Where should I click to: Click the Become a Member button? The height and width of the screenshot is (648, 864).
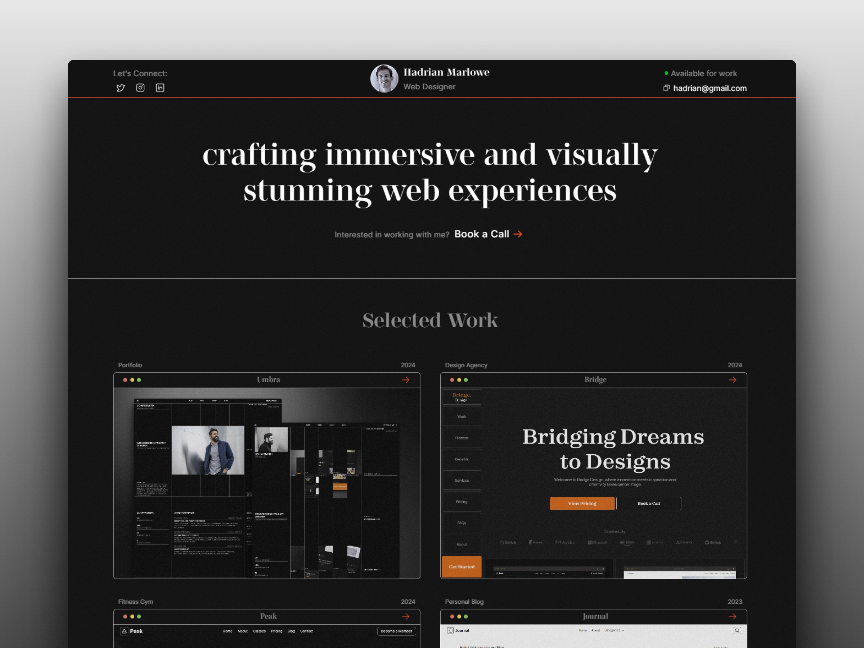pyautogui.click(x=396, y=631)
